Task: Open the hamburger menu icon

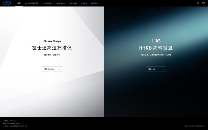Action: [203, 3]
